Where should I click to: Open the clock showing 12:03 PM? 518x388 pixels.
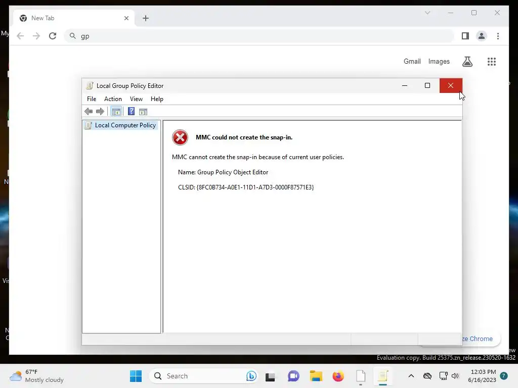(482, 376)
